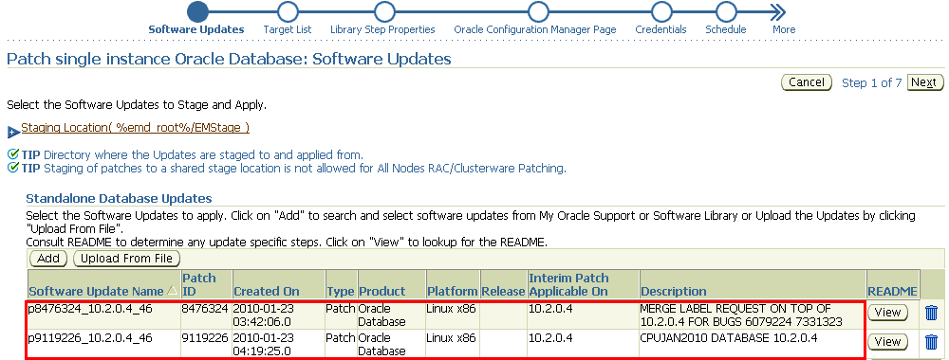This screenshot has height=360, width=949.
Task: Click MERGE LABEL REQUEST description cell
Action: 753,315
